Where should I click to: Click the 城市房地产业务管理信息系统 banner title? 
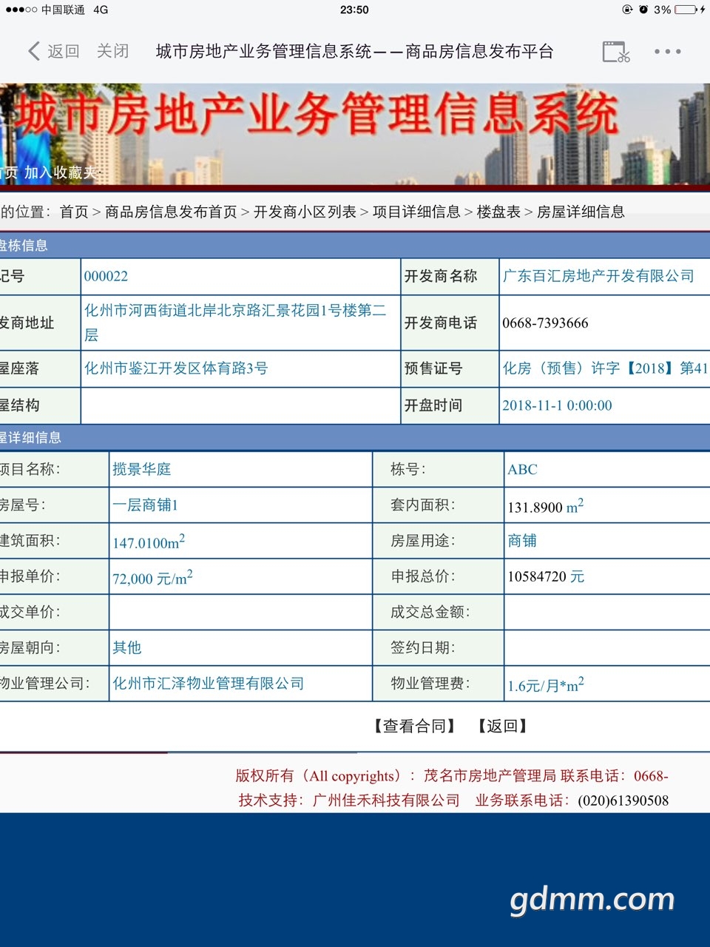(318, 115)
